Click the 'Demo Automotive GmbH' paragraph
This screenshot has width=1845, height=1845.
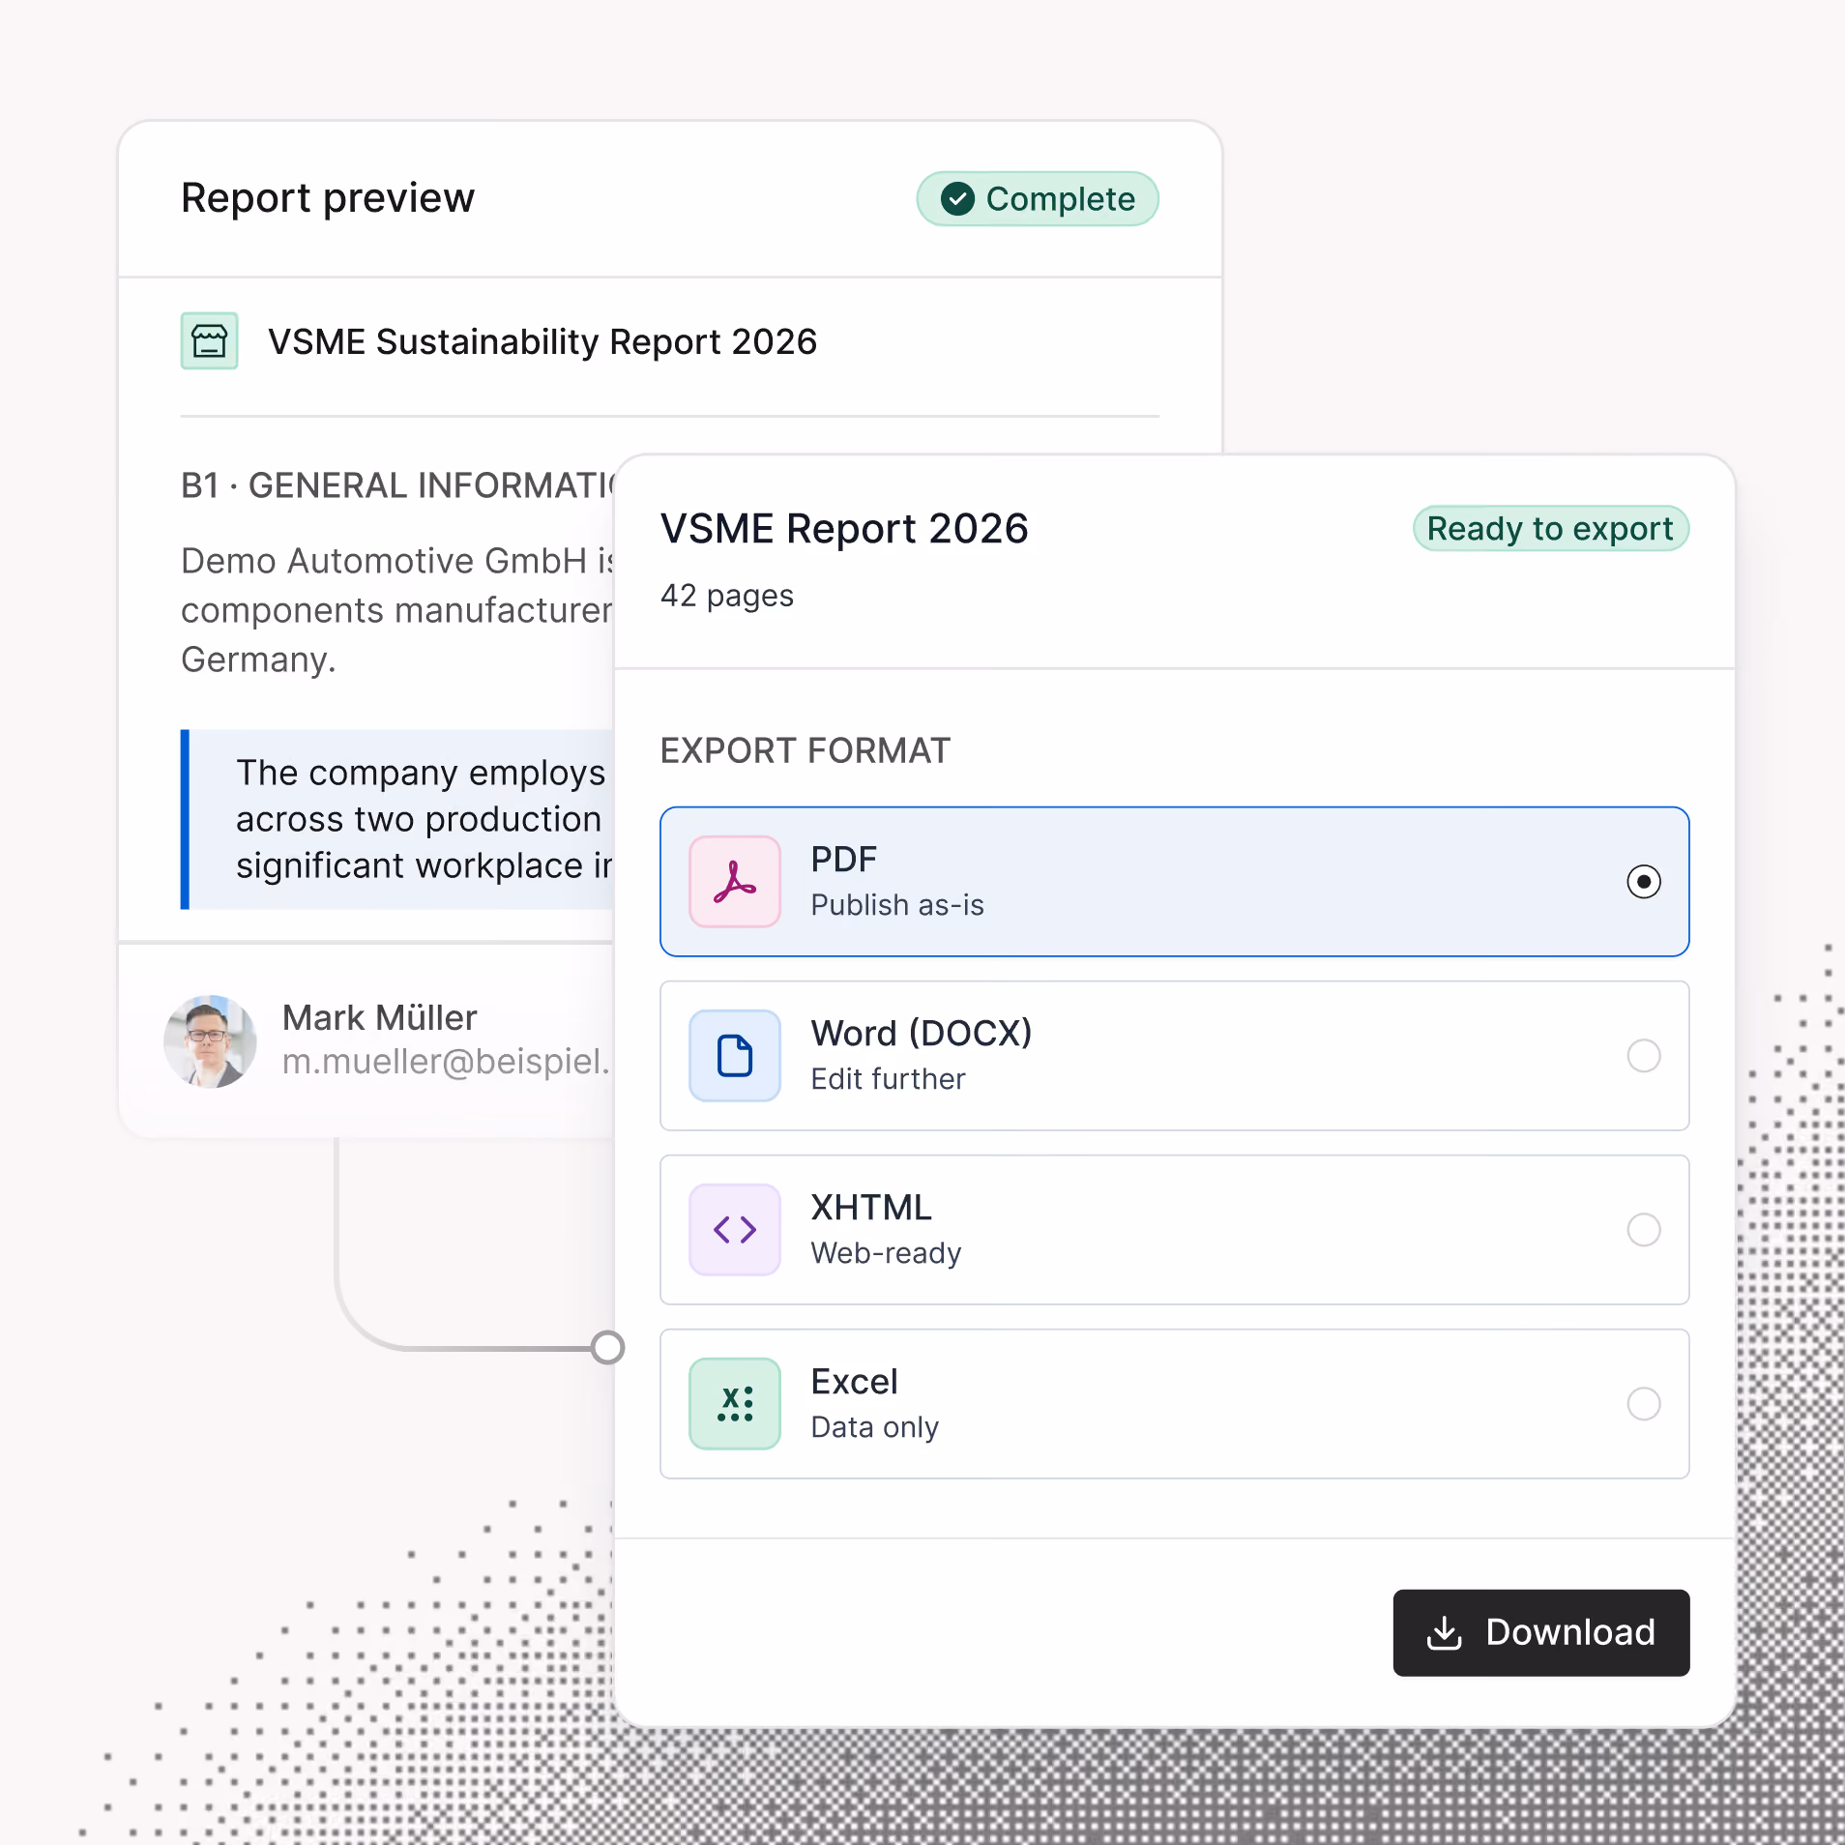pos(397,610)
